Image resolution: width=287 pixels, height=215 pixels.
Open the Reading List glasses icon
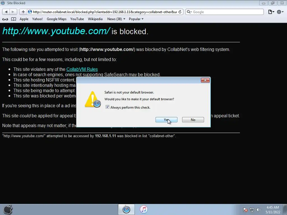pyautogui.click(x=5, y=19)
